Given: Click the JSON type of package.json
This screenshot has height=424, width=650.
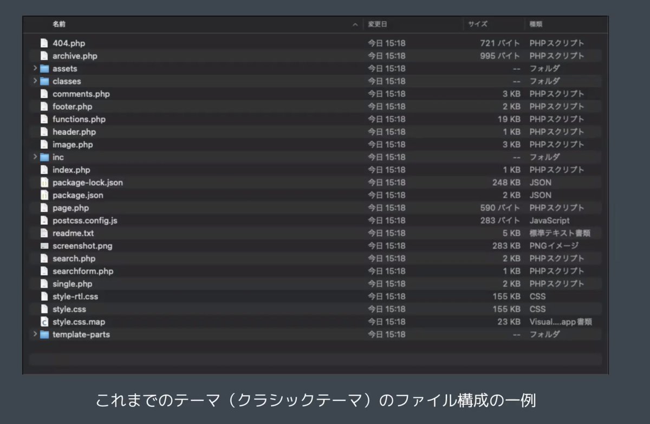Looking at the screenshot, I should 541,195.
